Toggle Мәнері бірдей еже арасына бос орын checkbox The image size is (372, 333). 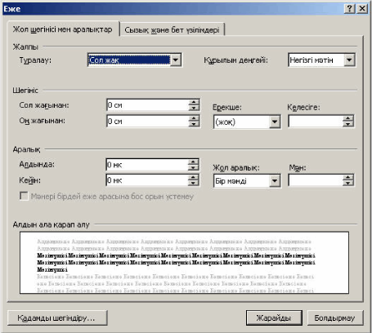click(24, 196)
